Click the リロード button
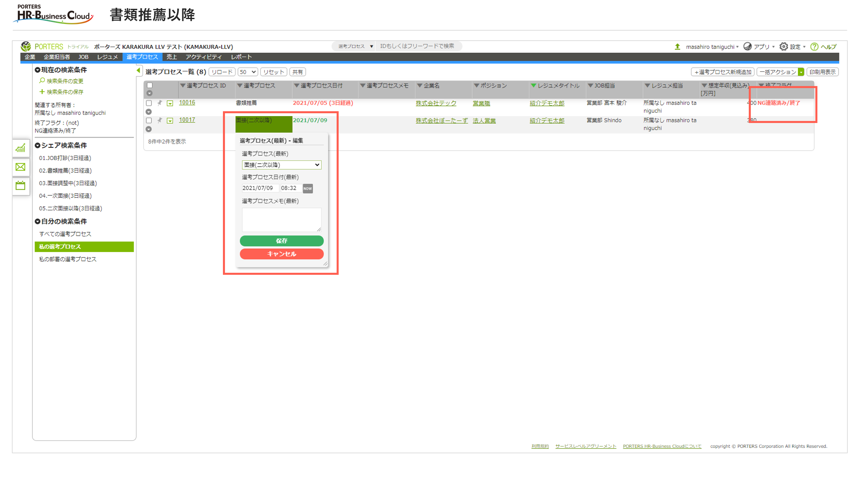The width and height of the screenshot is (858, 481). tap(222, 72)
